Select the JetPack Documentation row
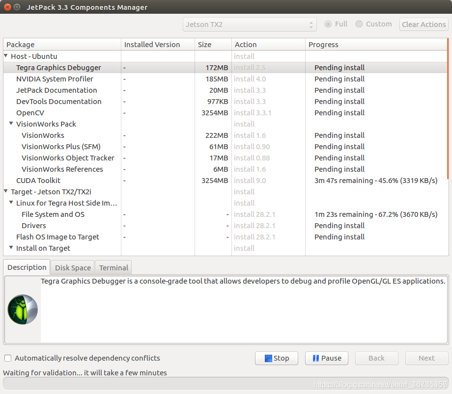Viewport: 452px width, 394px height. pos(225,90)
